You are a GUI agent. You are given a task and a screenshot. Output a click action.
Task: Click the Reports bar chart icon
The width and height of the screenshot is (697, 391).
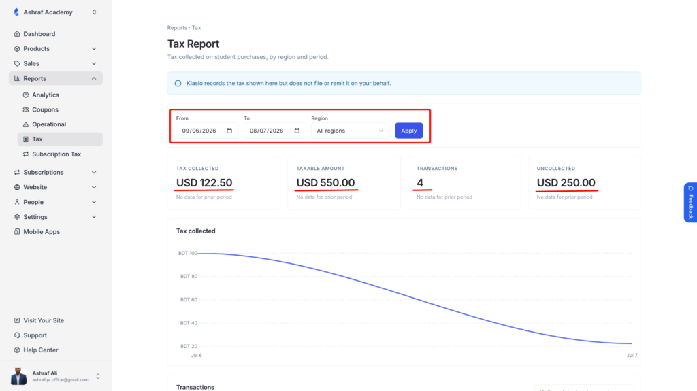(17, 78)
